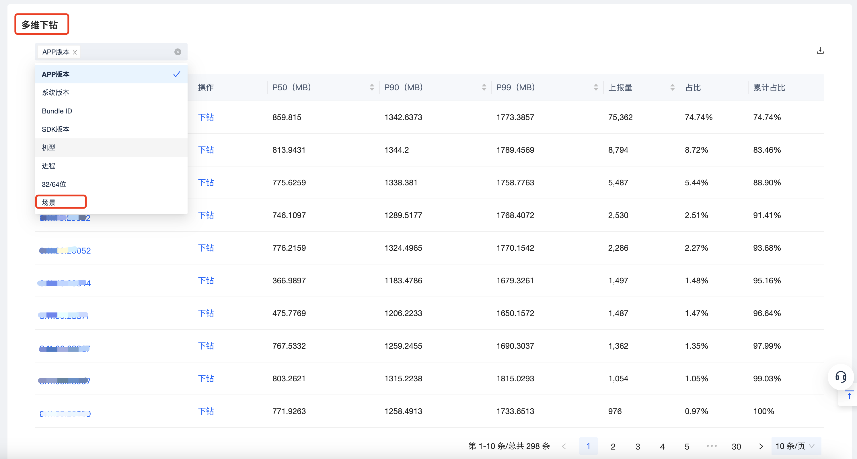Open the 10 条/页 page size dropdown
This screenshot has width=857, height=459.
(x=796, y=446)
